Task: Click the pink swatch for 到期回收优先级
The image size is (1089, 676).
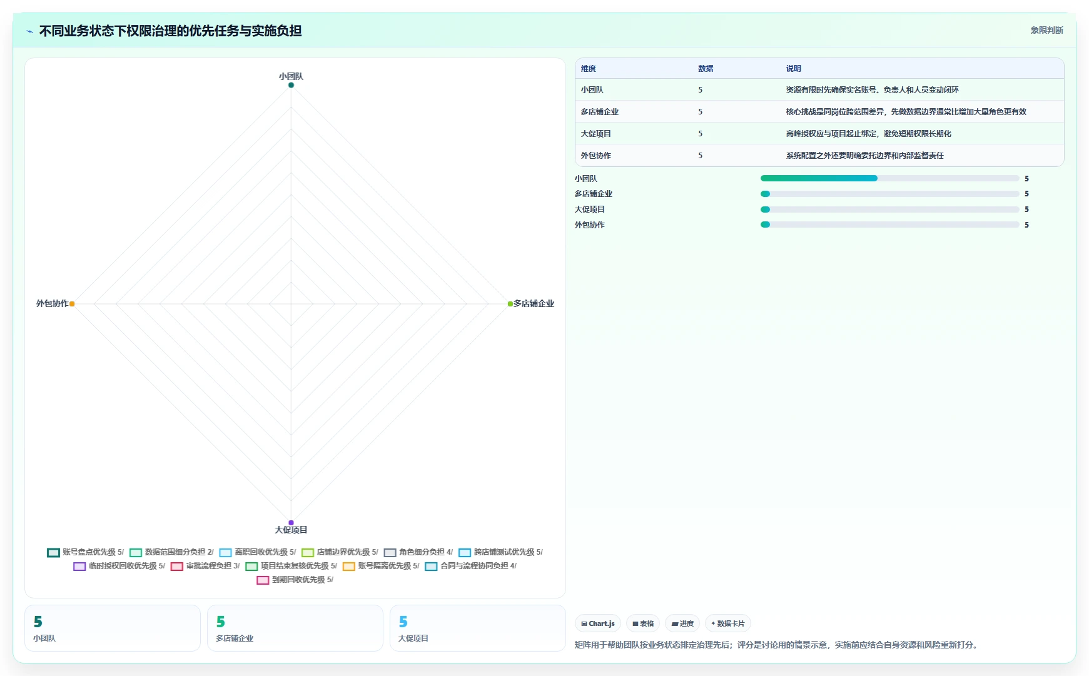Action: 263,580
